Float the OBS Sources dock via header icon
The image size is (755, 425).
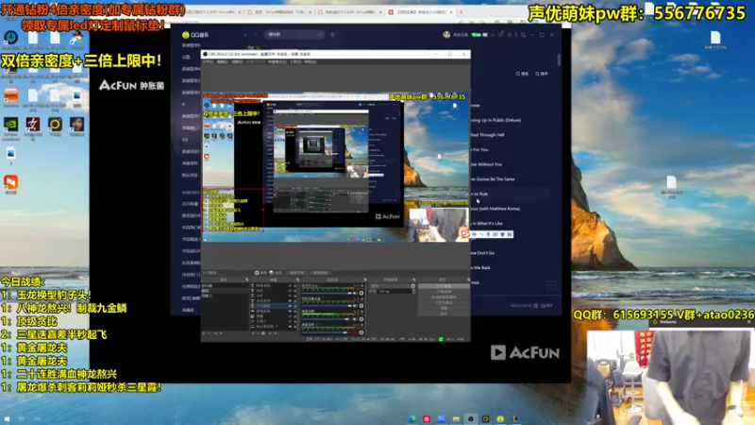click(297, 280)
